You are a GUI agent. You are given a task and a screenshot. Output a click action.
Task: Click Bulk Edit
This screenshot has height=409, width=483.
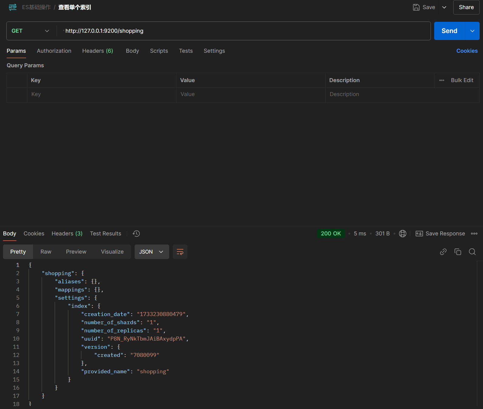462,80
